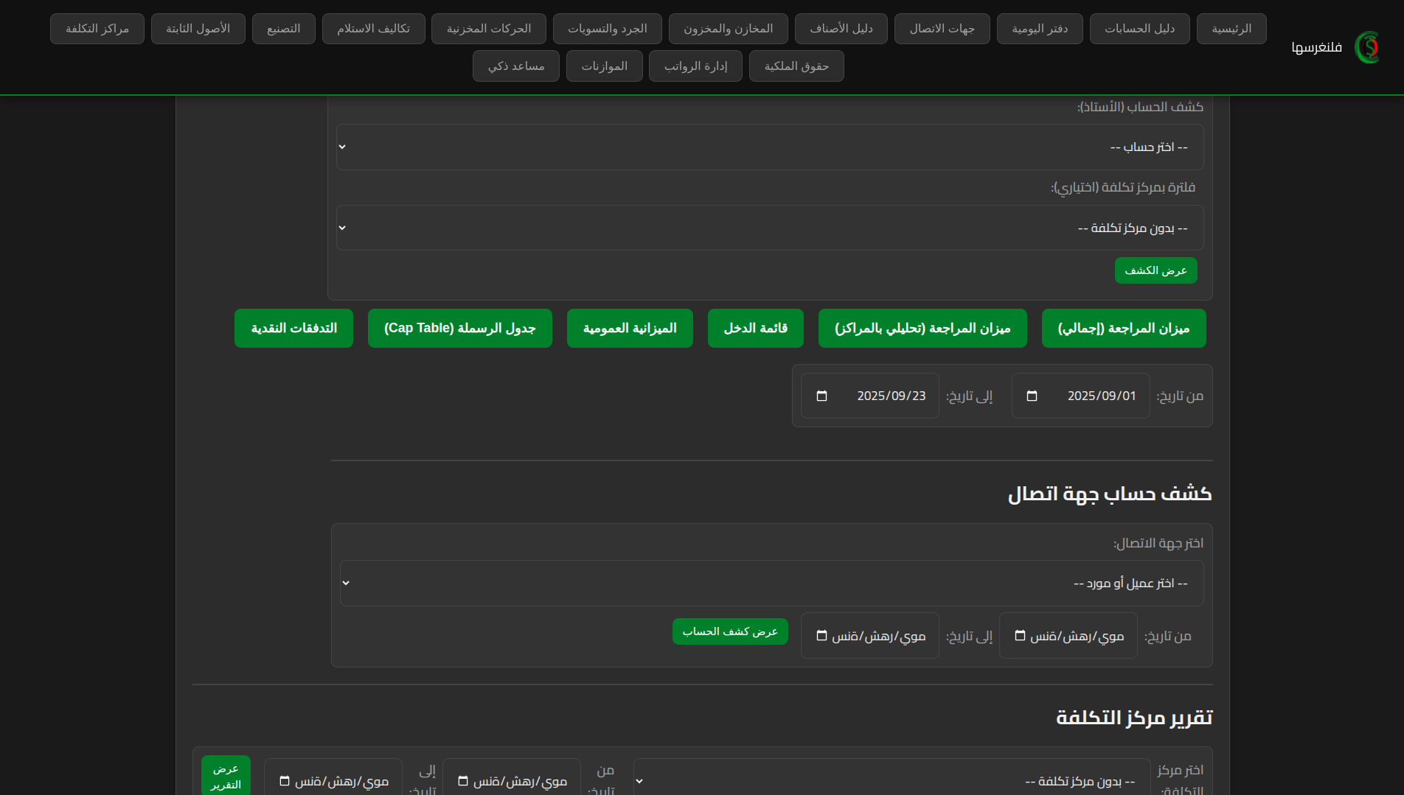This screenshot has height=795, width=1404.
Task: Click عرض كشف الحساب button
Action: point(730,631)
